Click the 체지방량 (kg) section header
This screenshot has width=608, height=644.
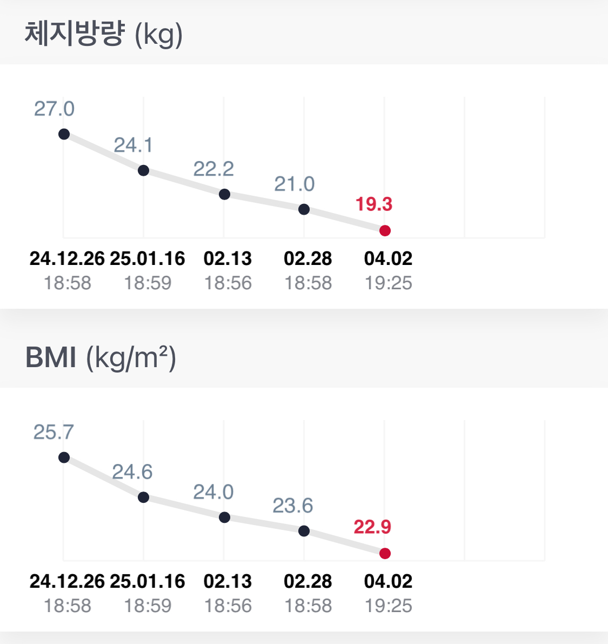click(103, 34)
